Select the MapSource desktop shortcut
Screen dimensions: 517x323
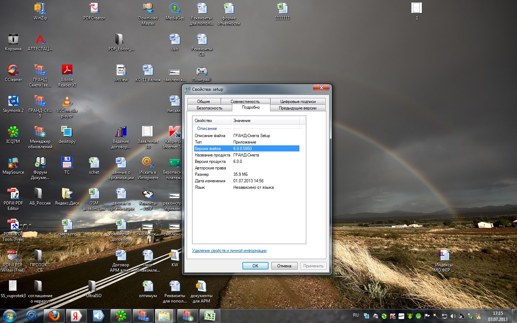click(x=13, y=165)
